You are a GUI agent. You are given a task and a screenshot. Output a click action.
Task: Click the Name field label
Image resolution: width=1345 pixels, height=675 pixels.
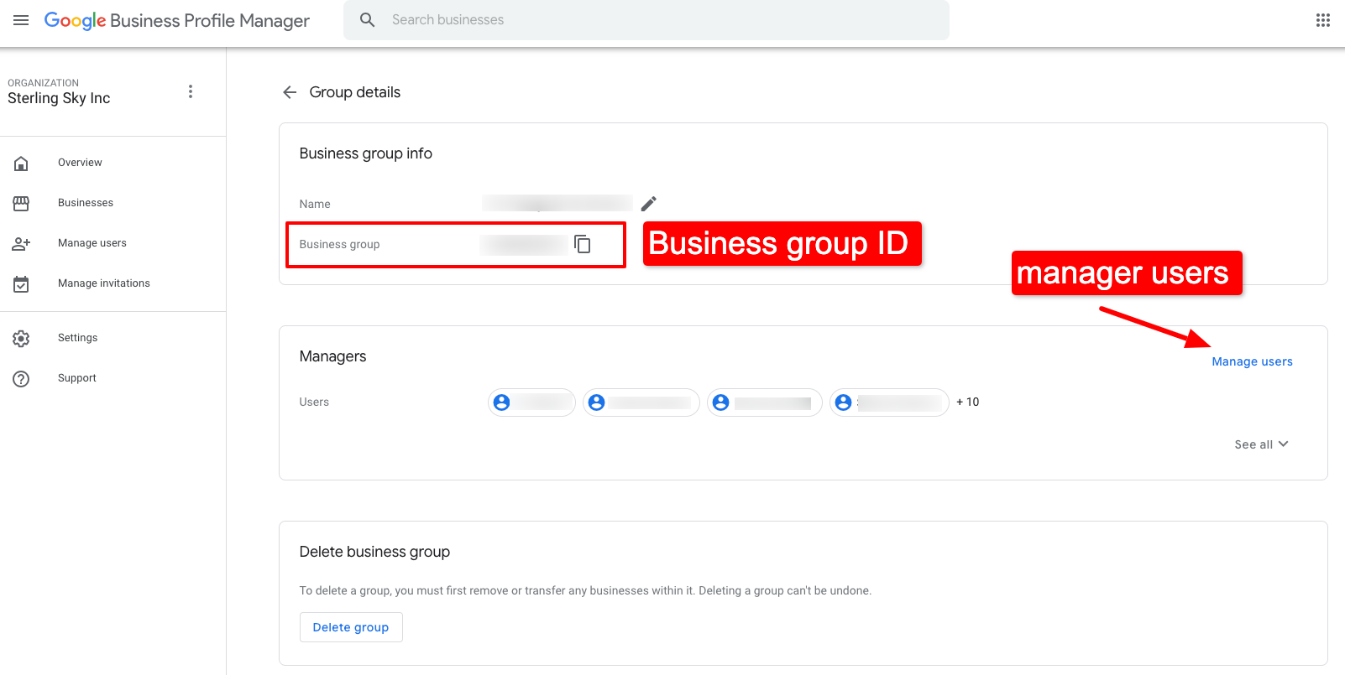pyautogui.click(x=315, y=204)
